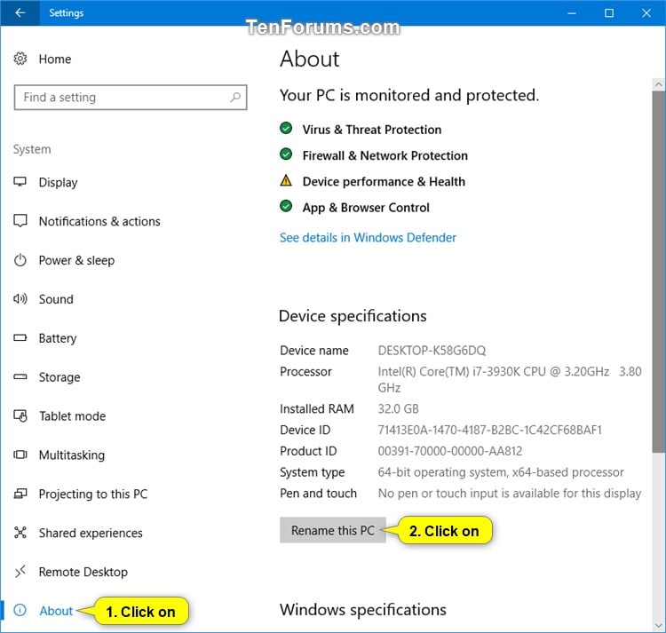Screen dimensions: 666x633
Task: Click green check beside App & Browser Control
Action: [x=286, y=206]
